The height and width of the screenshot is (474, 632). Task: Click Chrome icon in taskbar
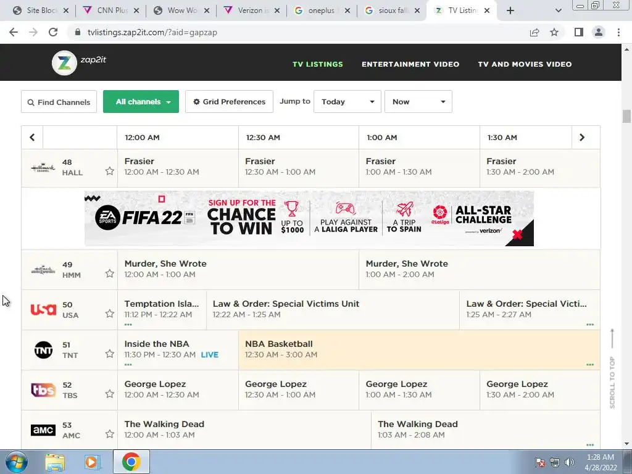131,462
